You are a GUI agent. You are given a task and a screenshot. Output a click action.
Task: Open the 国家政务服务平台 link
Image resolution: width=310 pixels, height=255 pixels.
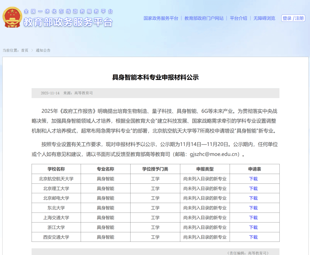click(x=161, y=18)
